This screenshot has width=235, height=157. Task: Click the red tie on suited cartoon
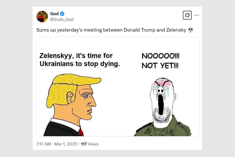coord(81,132)
